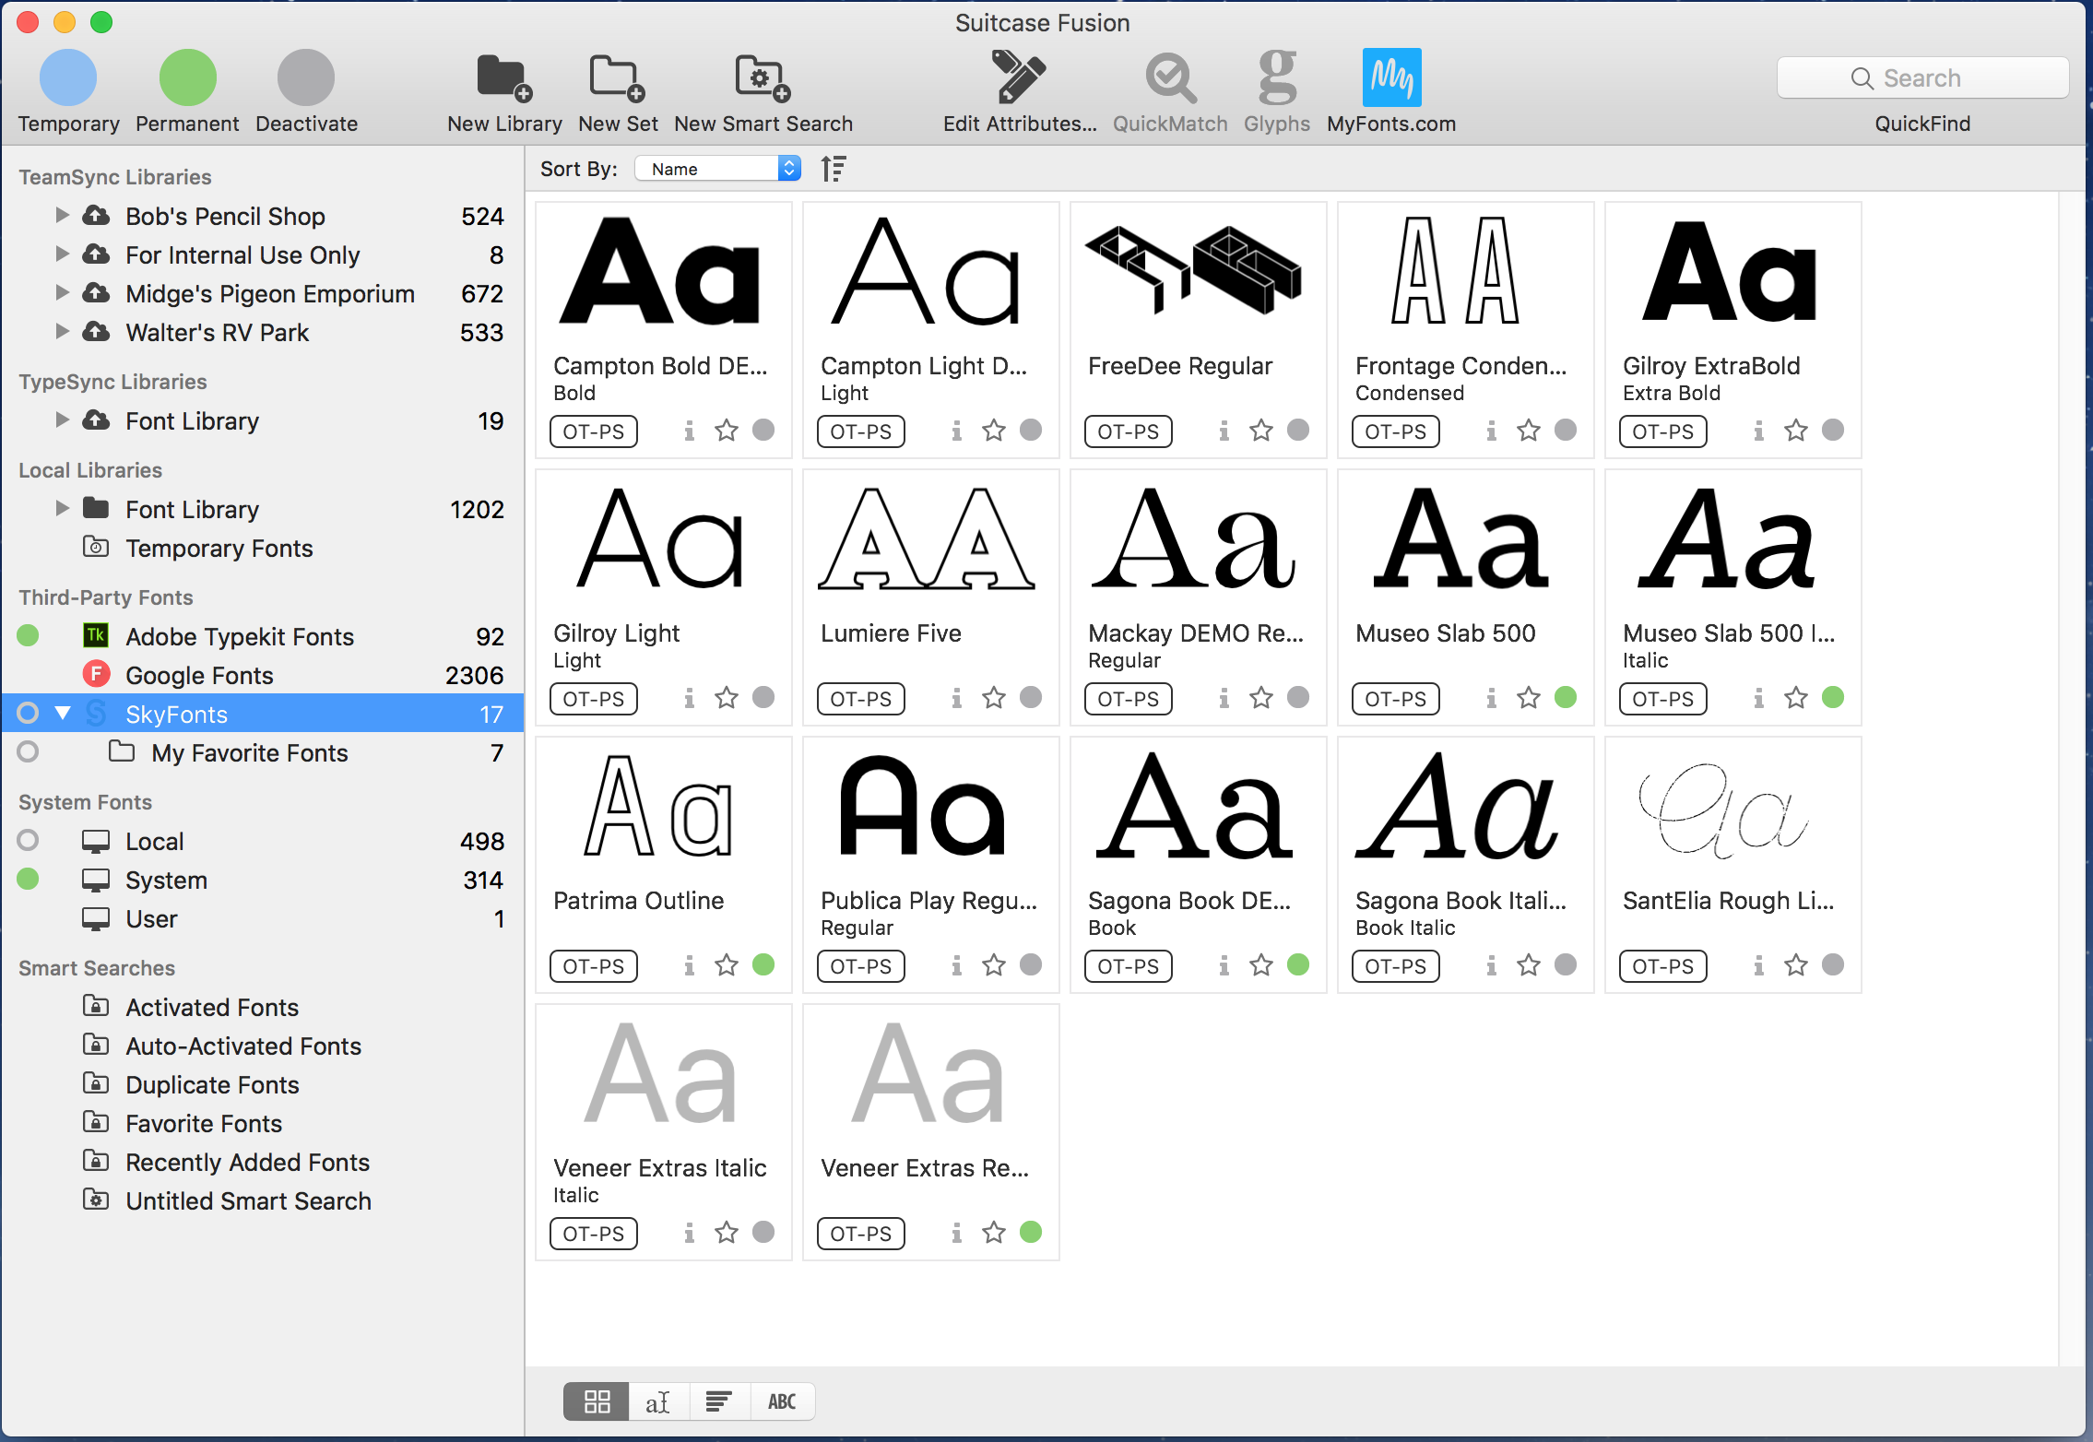Click the New Smart Search icon
2093x1442 pixels.
[762, 77]
